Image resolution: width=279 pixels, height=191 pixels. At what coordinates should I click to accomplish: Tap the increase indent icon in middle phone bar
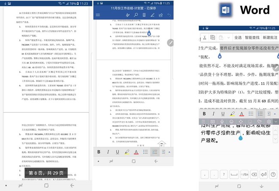point(164,152)
